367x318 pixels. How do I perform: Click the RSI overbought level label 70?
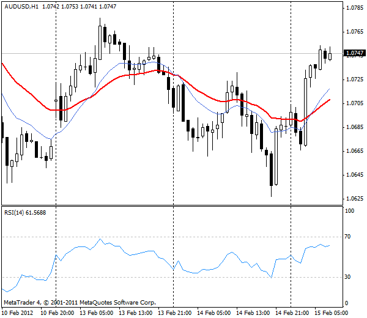(x=348, y=237)
